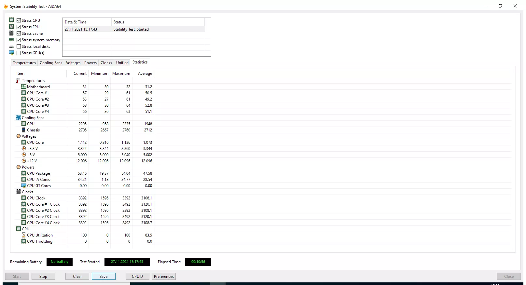Click the Item column header
526x285 pixels.
pos(40,74)
